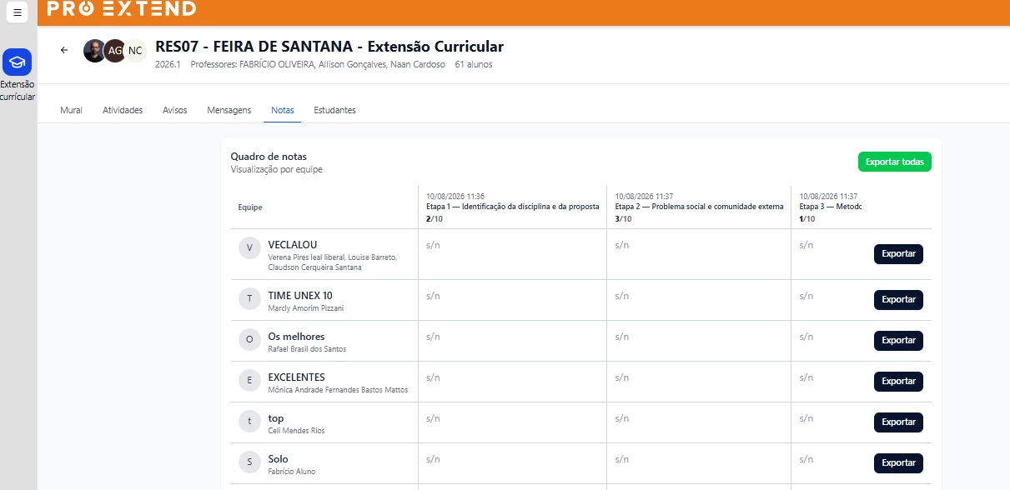
Task: Click the Etapa 2 column header
Action: click(x=699, y=207)
